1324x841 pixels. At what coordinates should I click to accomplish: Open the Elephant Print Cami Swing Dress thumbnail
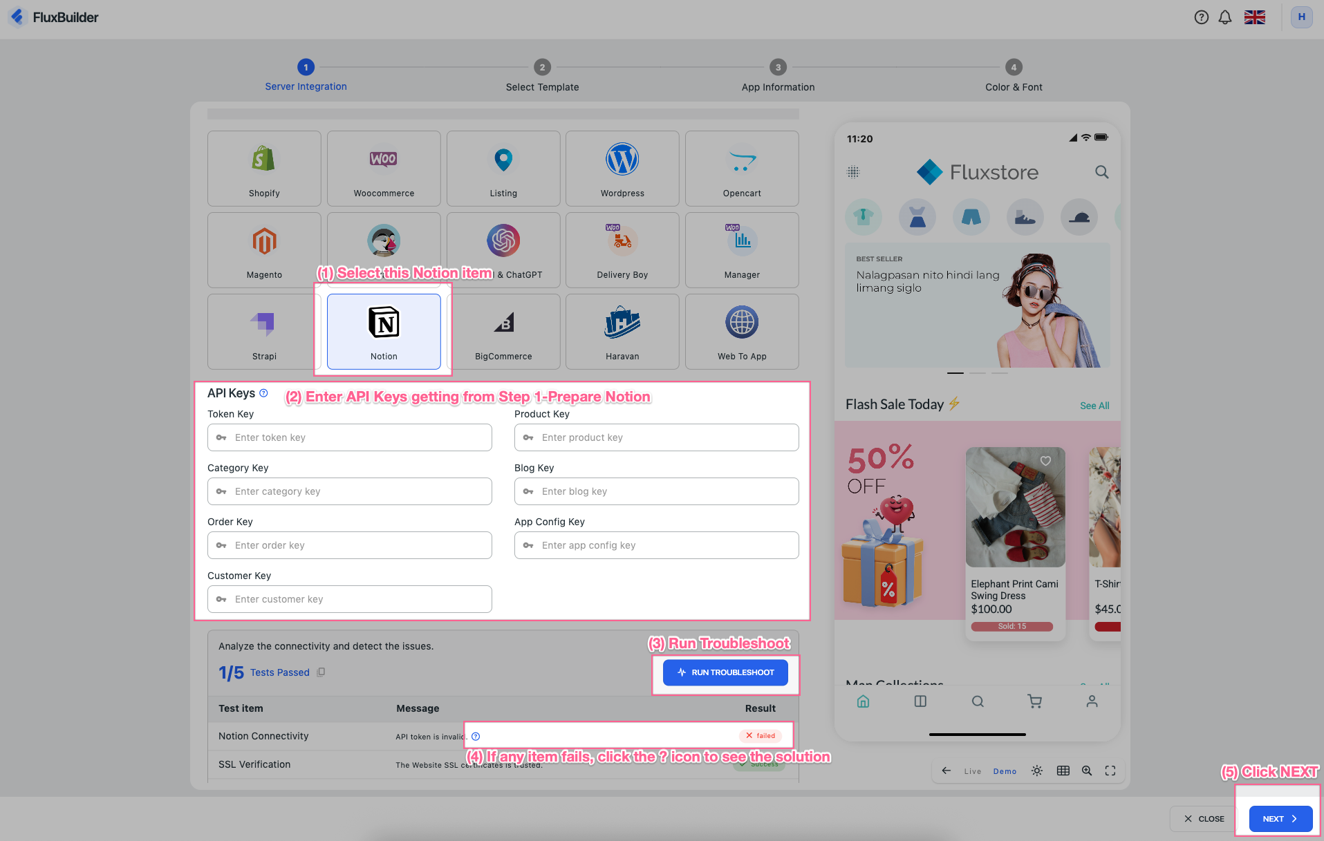(1015, 507)
